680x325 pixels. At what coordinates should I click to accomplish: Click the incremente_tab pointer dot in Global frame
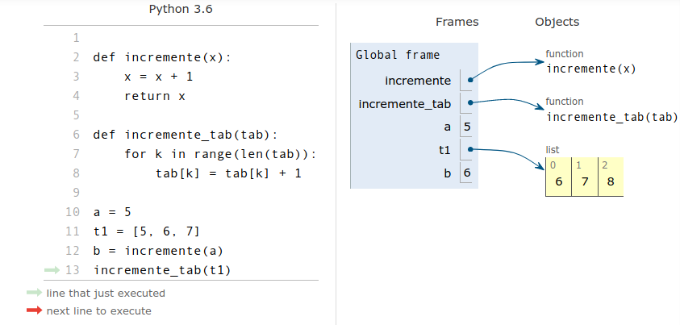point(469,103)
